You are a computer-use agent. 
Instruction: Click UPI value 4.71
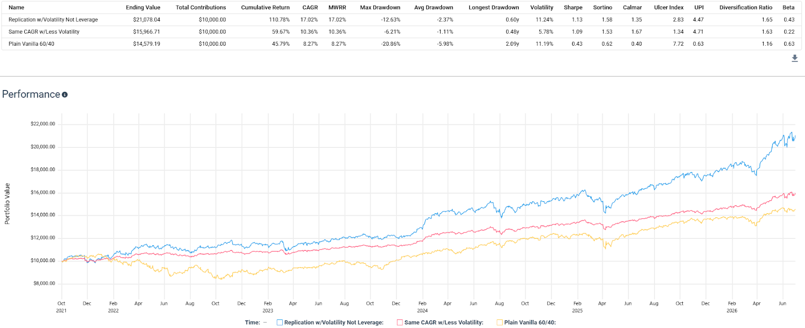(x=698, y=32)
